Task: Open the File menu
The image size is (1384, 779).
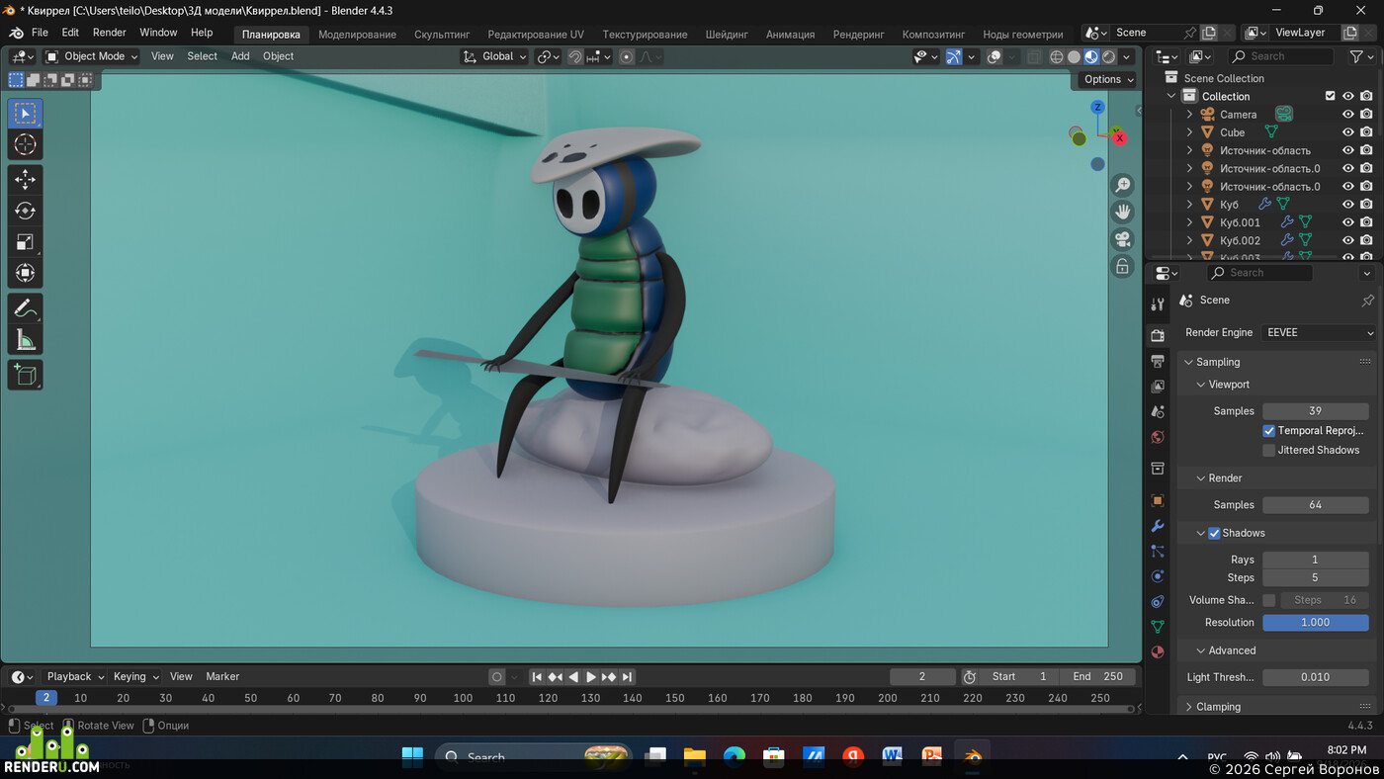Action: (x=40, y=33)
